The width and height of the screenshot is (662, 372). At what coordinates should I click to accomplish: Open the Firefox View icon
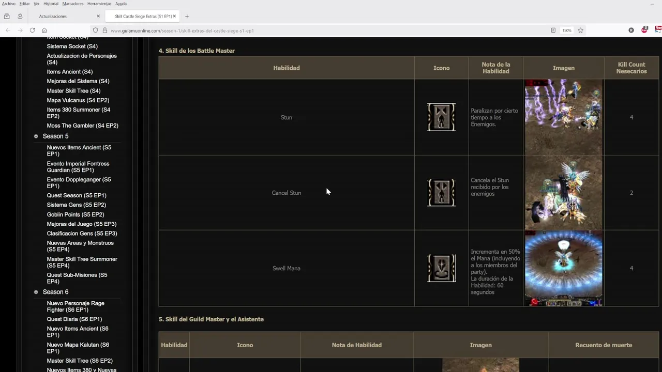click(7, 16)
